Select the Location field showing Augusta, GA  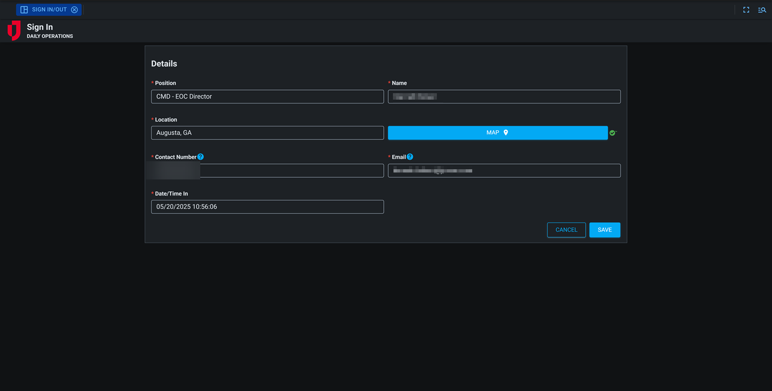coord(267,132)
